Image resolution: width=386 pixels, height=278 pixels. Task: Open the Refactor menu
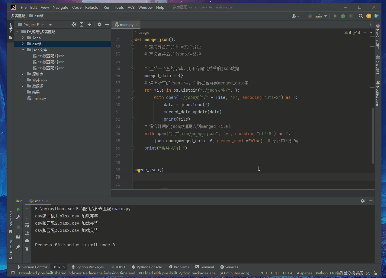(92, 7)
